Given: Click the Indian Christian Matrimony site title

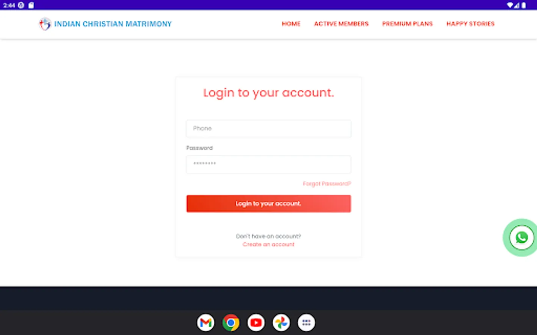Looking at the screenshot, I should coord(113,24).
